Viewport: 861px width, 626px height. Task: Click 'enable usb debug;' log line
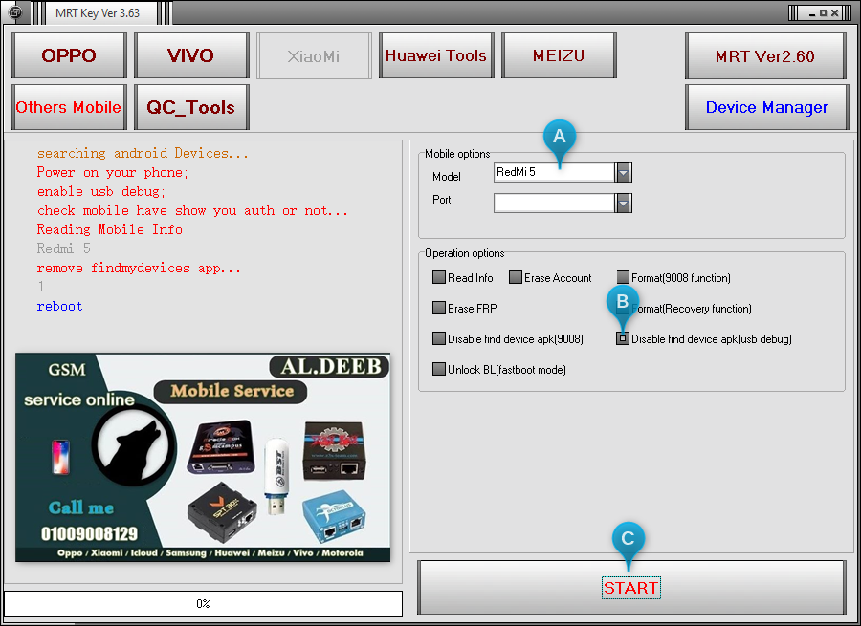[x=101, y=192]
